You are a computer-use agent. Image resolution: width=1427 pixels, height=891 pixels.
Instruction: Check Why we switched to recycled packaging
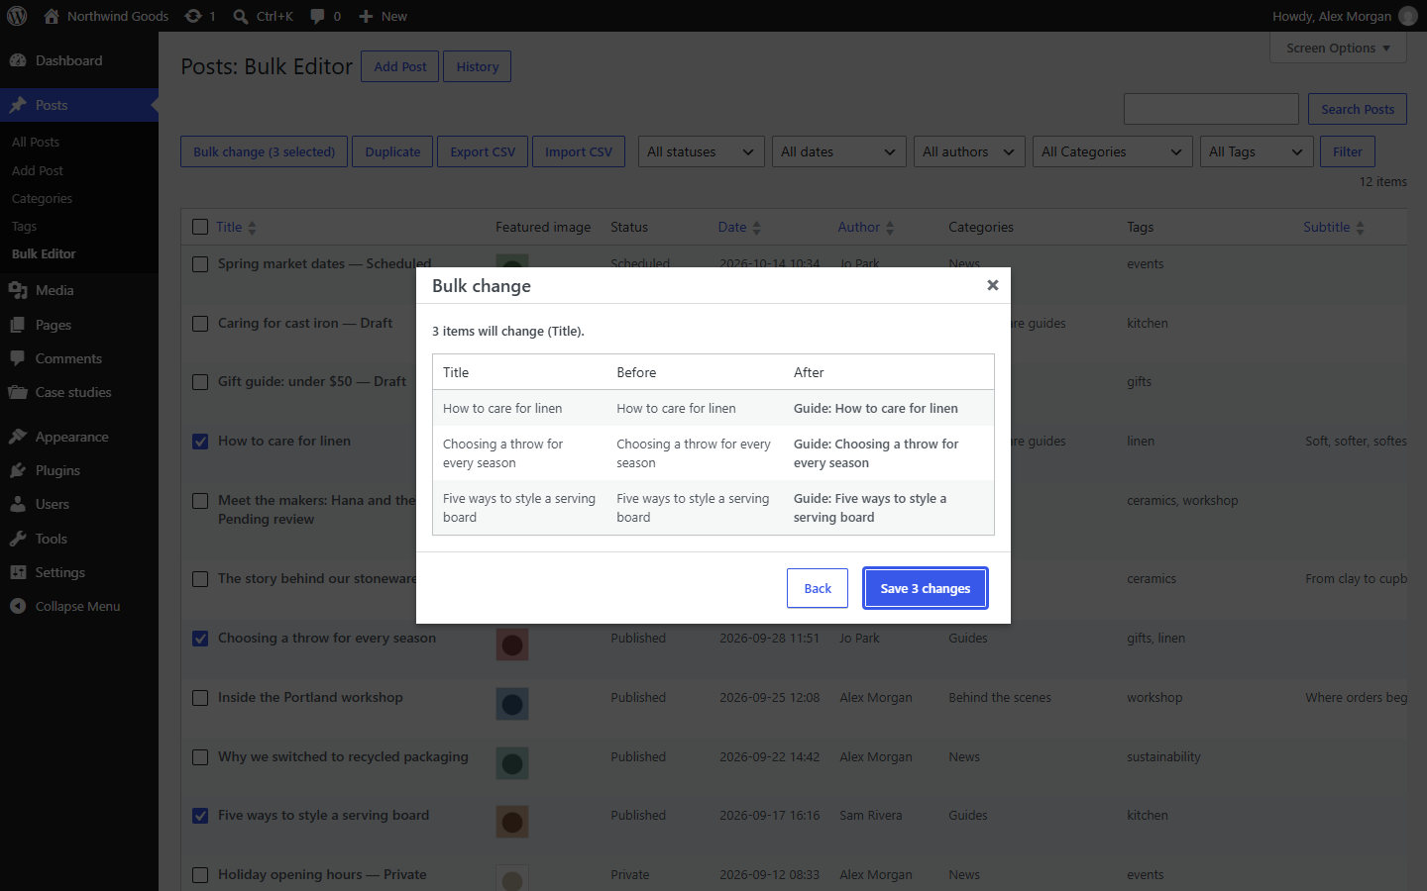point(200,757)
